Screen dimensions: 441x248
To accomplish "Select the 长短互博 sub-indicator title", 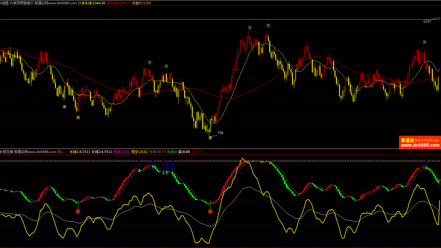I will 7,152.
